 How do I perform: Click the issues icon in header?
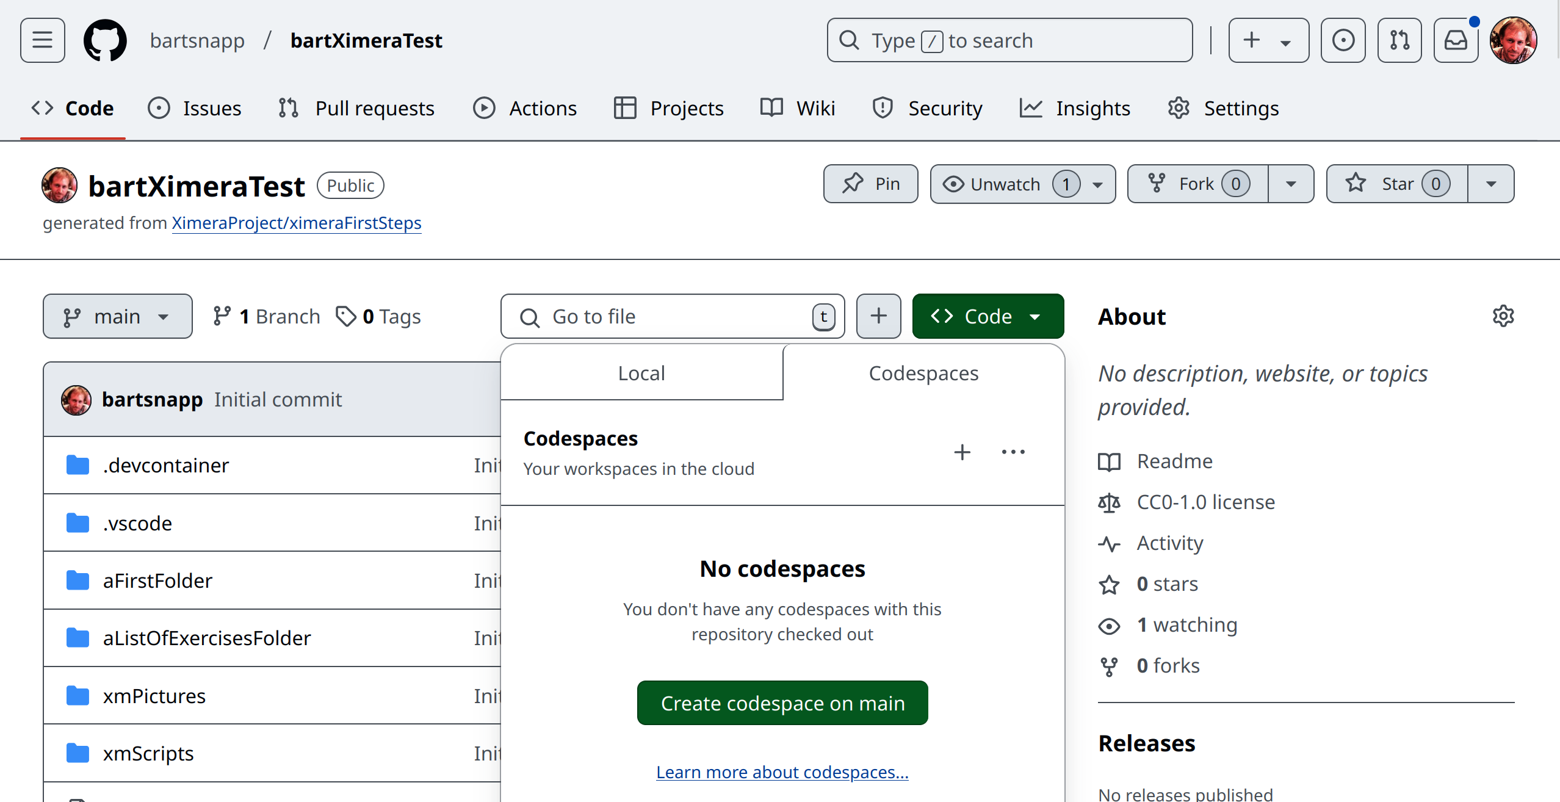(x=1343, y=40)
